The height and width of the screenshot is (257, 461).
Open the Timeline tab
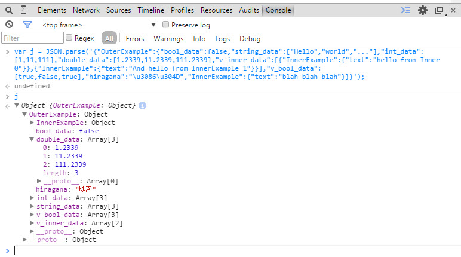(x=151, y=10)
